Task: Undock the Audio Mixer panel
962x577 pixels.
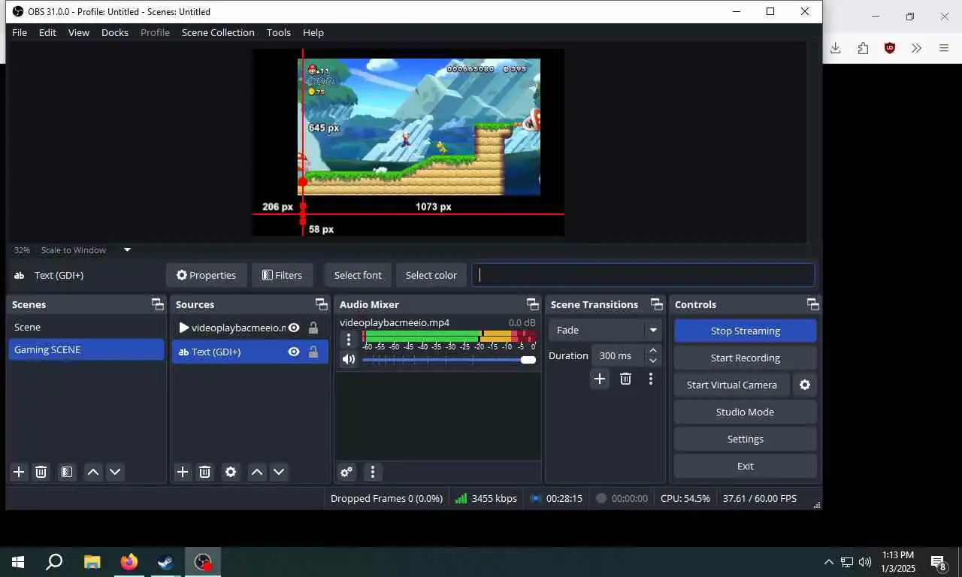Action: pos(533,304)
